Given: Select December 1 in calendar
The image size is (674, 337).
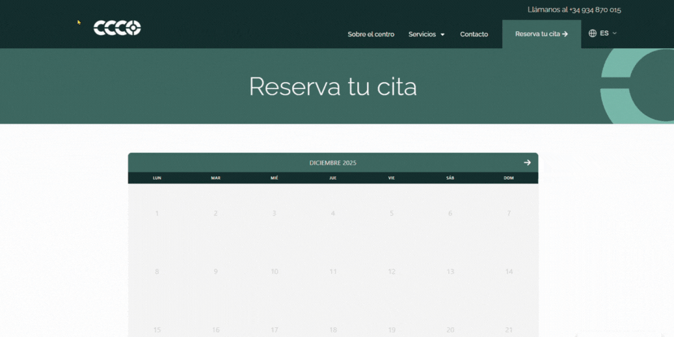Looking at the screenshot, I should [x=157, y=213].
